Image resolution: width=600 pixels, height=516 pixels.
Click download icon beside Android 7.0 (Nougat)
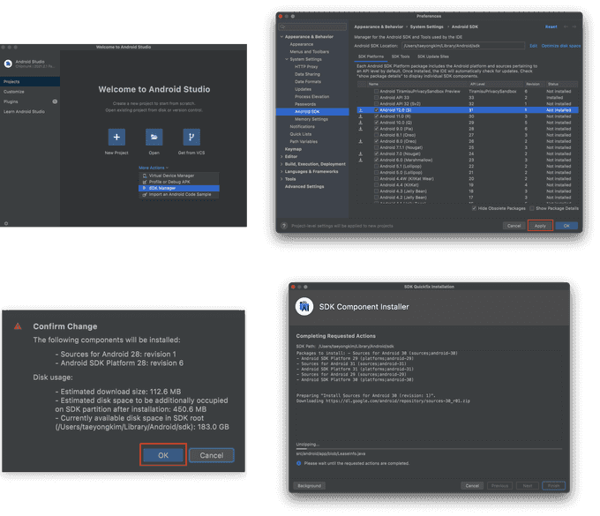pos(361,153)
